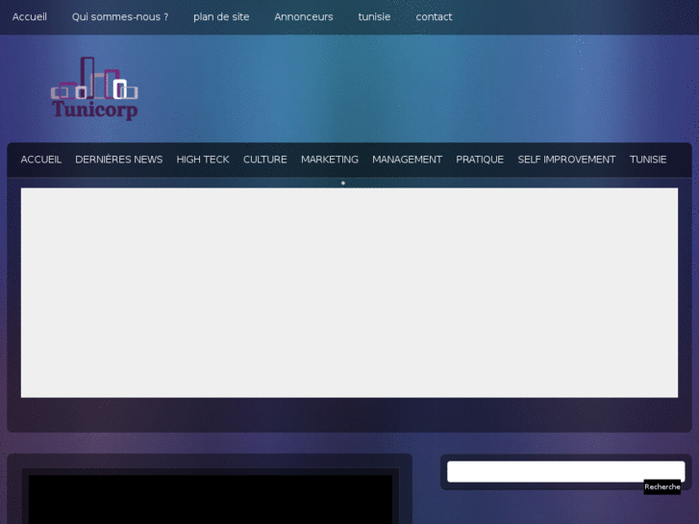Go to 'plan de site' link
The width and height of the screenshot is (699, 524).
[x=221, y=17]
